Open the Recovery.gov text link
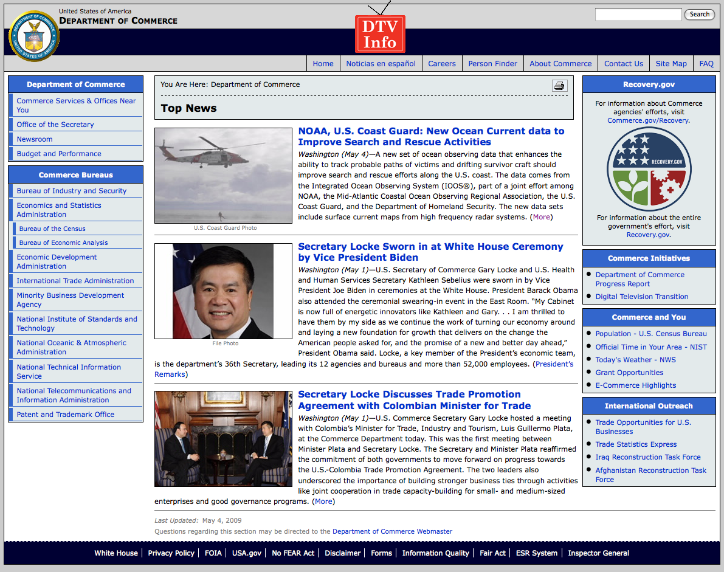Screen dimensions: 724x572 [x=648, y=235]
